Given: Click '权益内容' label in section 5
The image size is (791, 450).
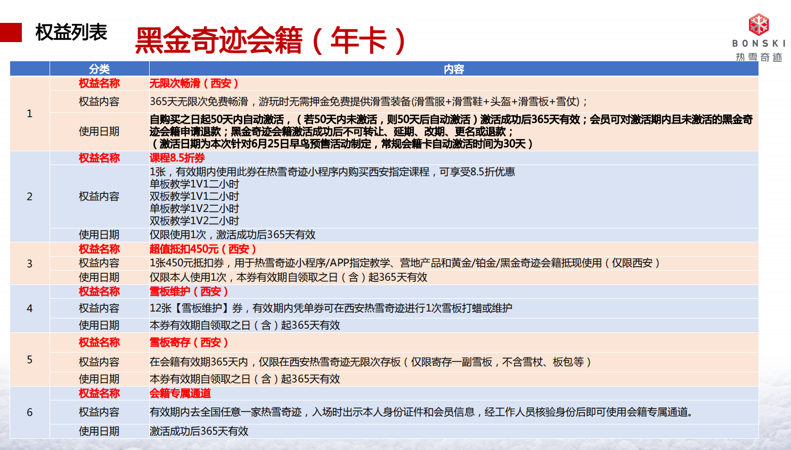Looking at the screenshot, I should (x=99, y=362).
